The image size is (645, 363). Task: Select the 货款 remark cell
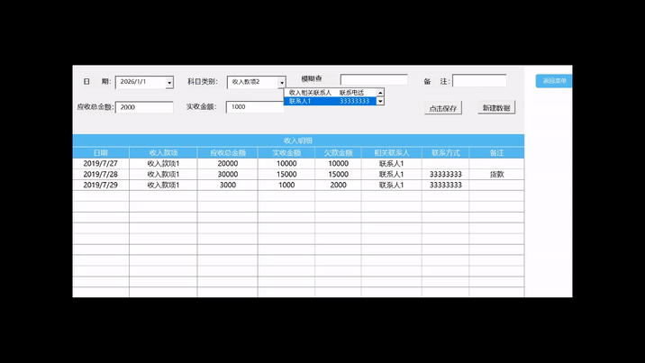click(496, 175)
